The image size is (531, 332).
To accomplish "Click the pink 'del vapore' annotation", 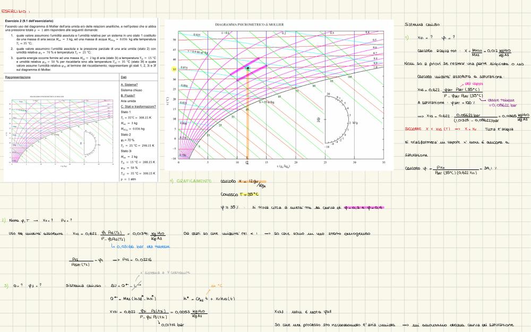I will pos(474,84).
